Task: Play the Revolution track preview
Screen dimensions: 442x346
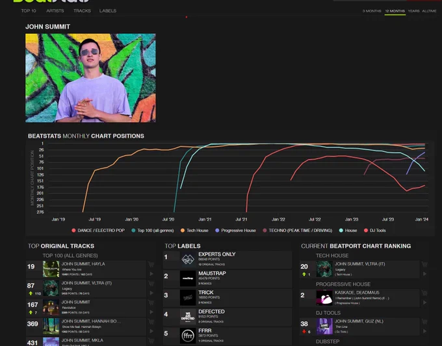Action: (151, 312)
